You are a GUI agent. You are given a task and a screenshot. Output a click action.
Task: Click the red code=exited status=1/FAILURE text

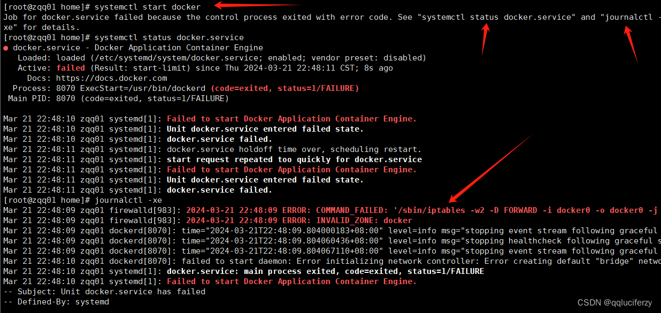pos(285,88)
